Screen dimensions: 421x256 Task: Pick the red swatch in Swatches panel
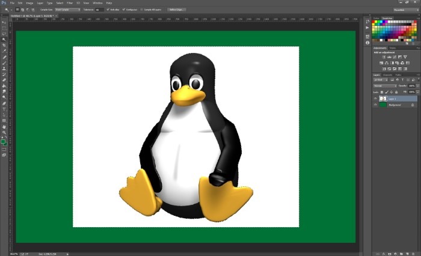(x=373, y=22)
